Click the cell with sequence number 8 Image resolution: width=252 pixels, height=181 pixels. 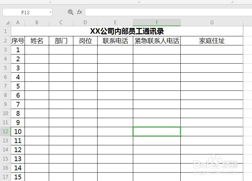pos(18,113)
